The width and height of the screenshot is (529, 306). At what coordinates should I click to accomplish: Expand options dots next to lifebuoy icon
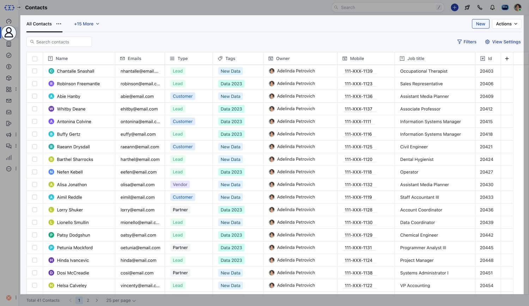(x=16, y=298)
